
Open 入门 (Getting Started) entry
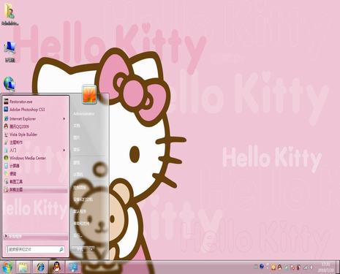click(x=35, y=150)
